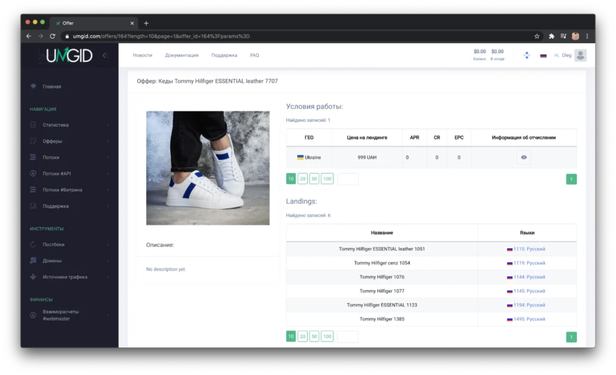This screenshot has height=375, width=616.
Task: Expand the Постбеки submenu arrow
Action: (108, 245)
